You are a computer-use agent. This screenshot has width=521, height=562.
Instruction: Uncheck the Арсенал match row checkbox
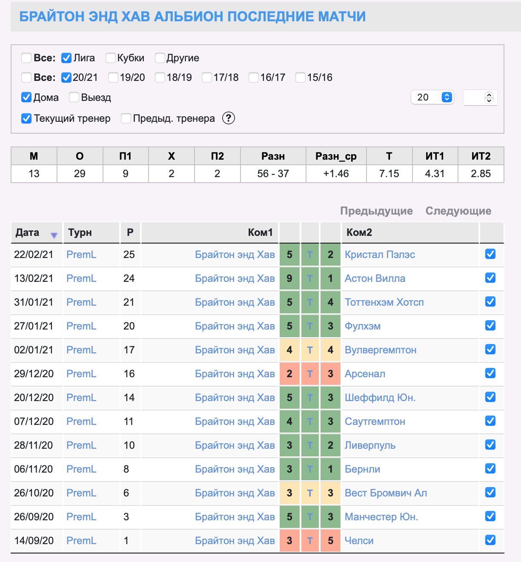[490, 373]
